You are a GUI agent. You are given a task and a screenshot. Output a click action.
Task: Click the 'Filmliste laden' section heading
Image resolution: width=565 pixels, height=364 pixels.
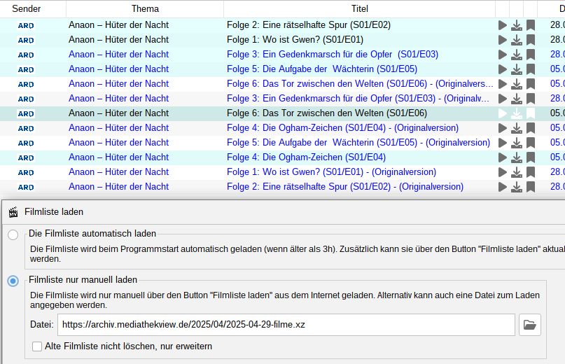tap(54, 212)
